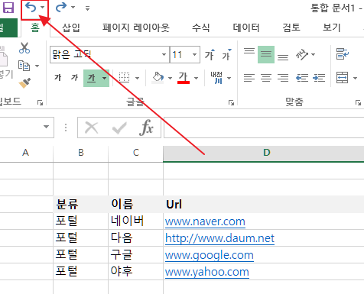Open the Font group dialog launcher

(231, 102)
